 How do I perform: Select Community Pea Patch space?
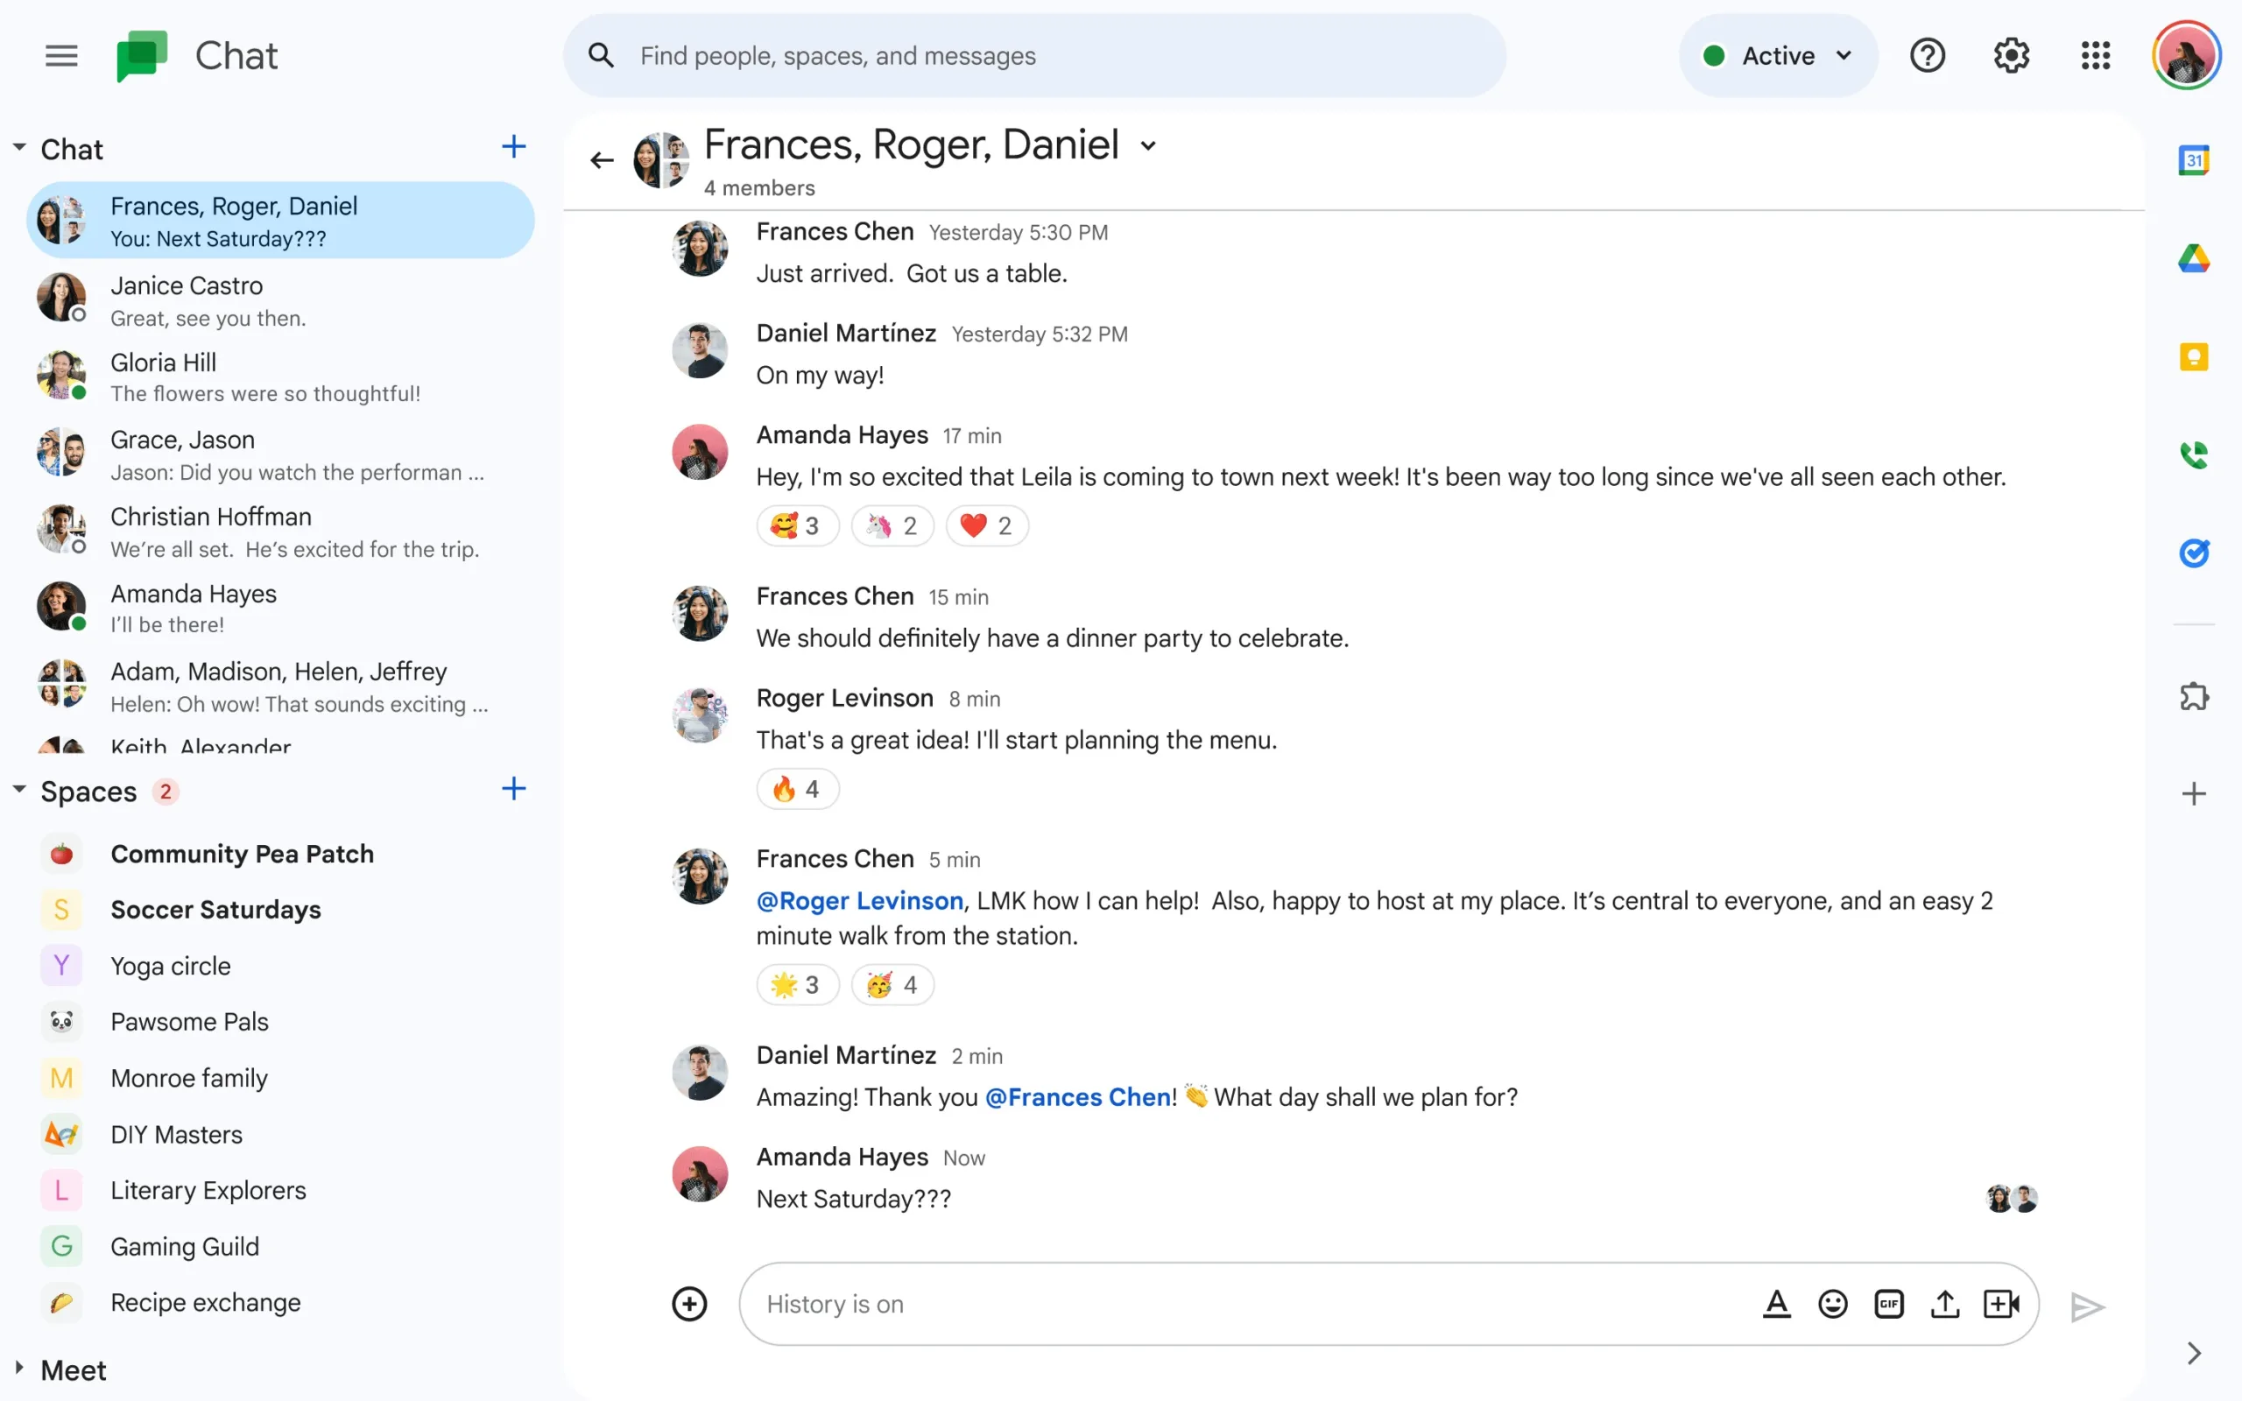[x=241, y=854]
